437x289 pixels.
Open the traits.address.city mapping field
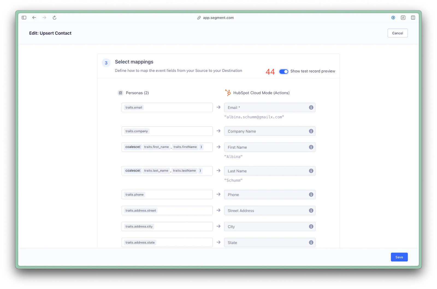(178, 227)
